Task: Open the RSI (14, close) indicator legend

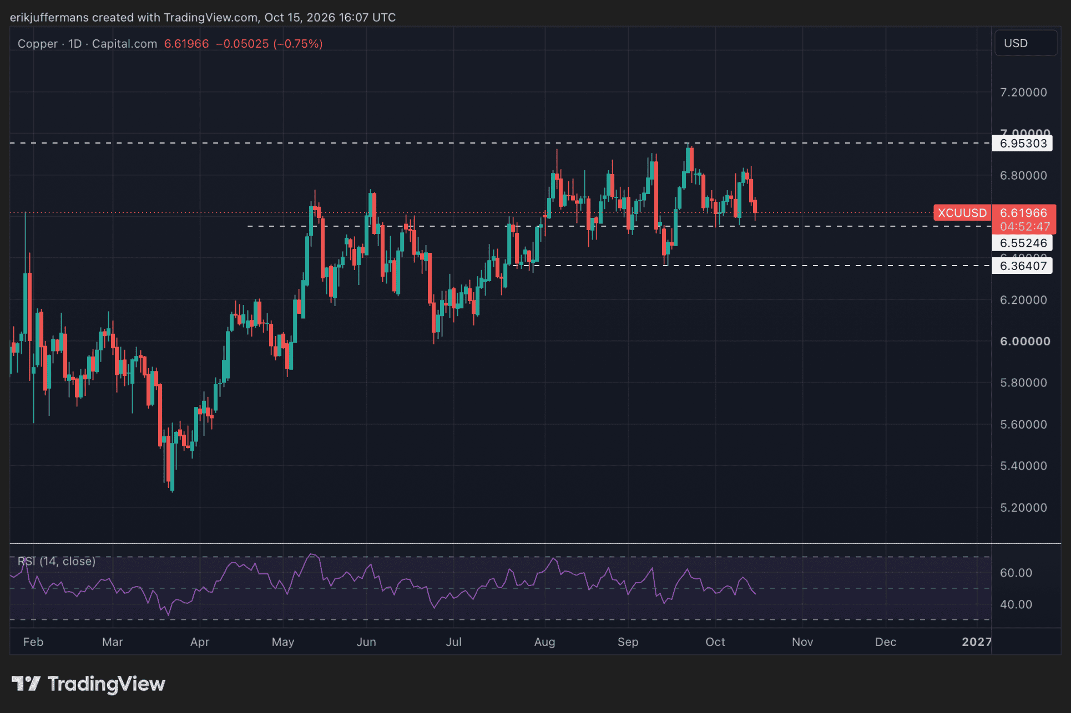Action: (57, 561)
